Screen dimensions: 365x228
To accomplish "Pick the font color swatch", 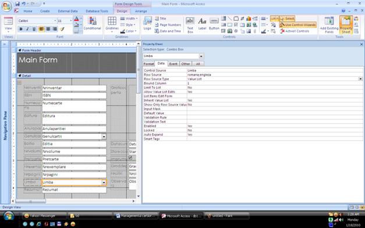I will 76,19.
